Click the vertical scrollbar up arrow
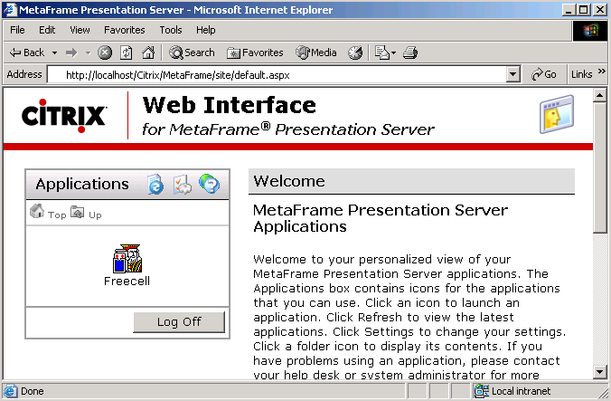The image size is (611, 401). point(600,96)
